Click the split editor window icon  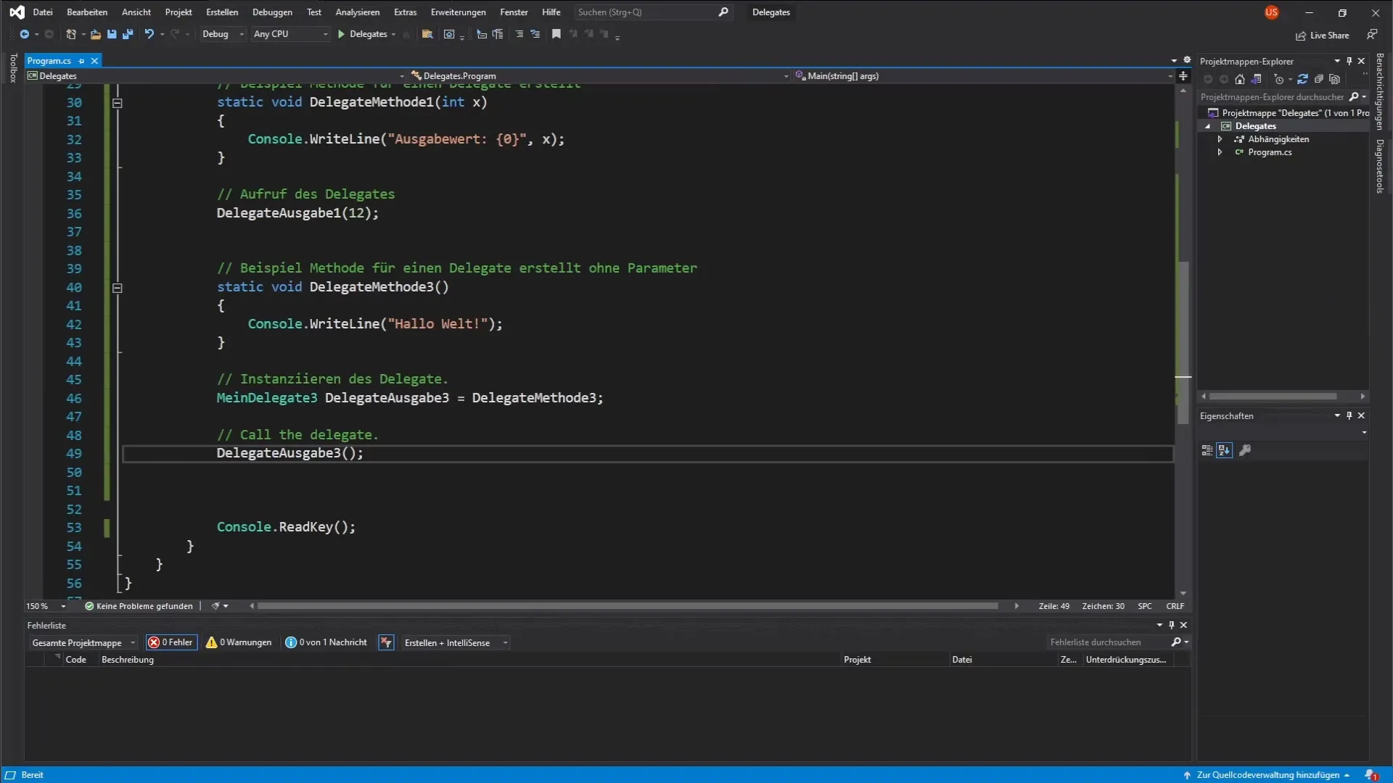point(1183,76)
